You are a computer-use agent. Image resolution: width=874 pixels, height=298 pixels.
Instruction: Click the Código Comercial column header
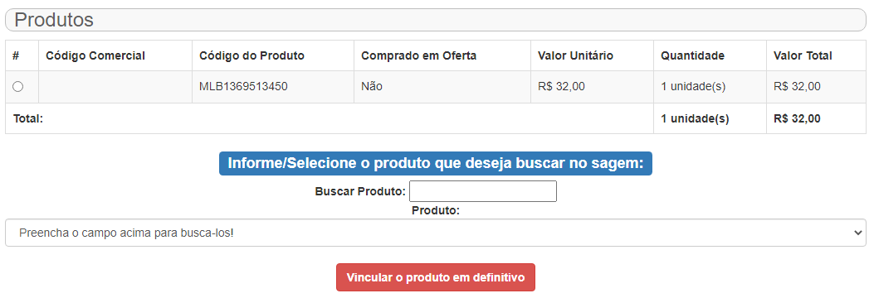(95, 55)
